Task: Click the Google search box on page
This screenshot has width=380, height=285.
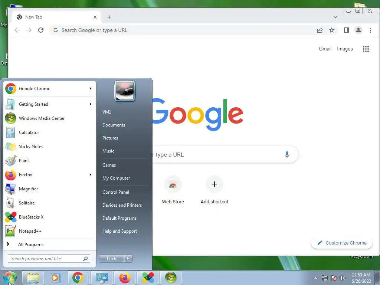Action: (217, 155)
